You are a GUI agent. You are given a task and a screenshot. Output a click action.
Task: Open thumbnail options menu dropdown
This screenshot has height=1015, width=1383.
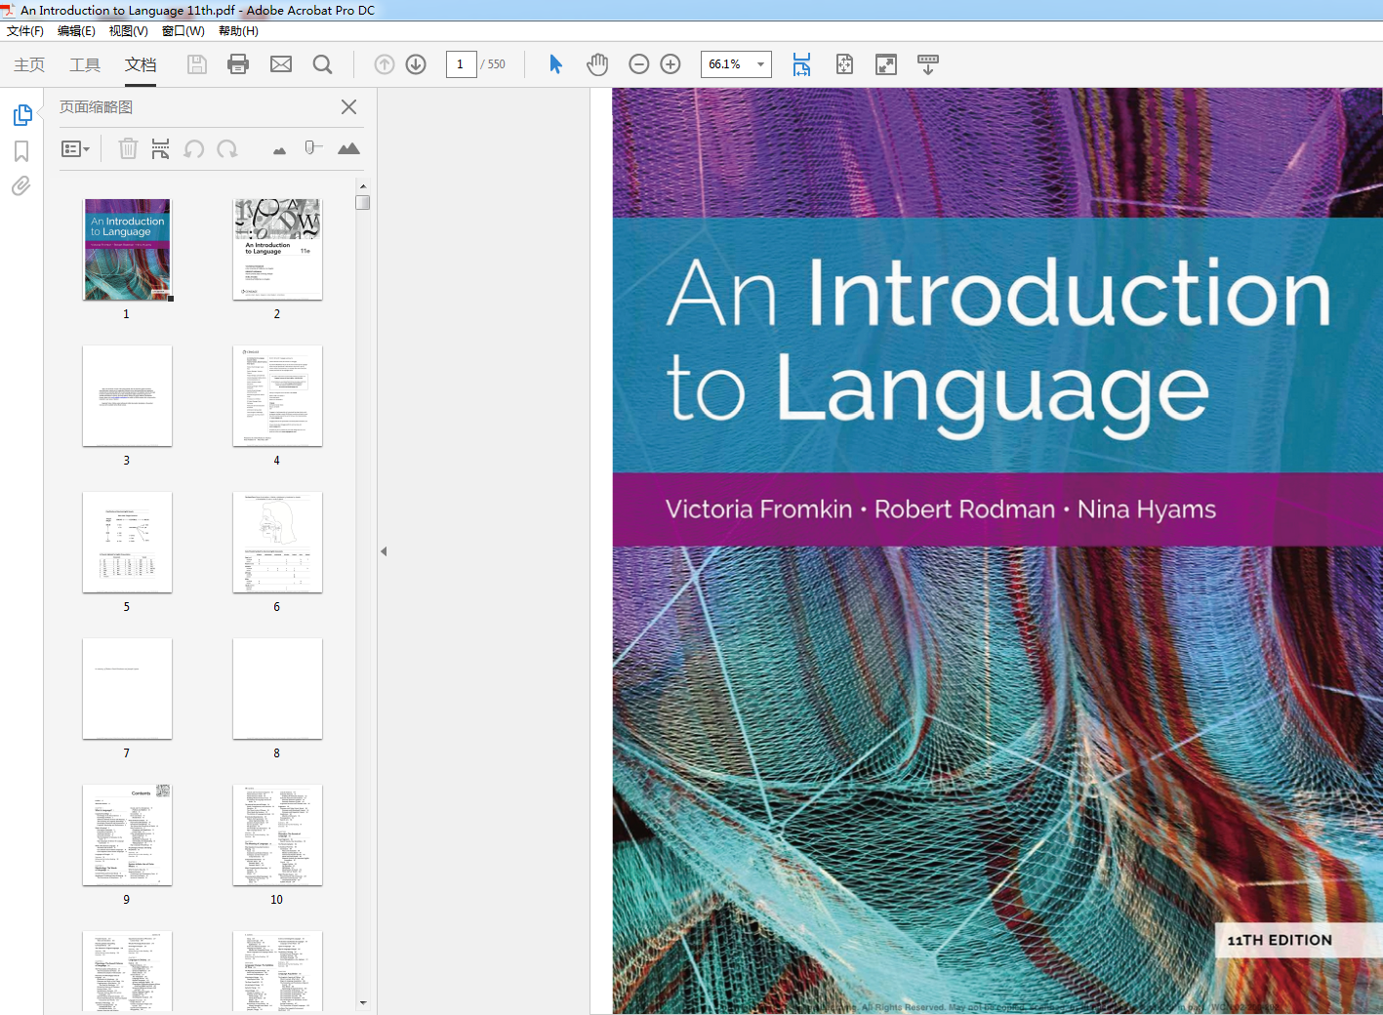(x=76, y=149)
